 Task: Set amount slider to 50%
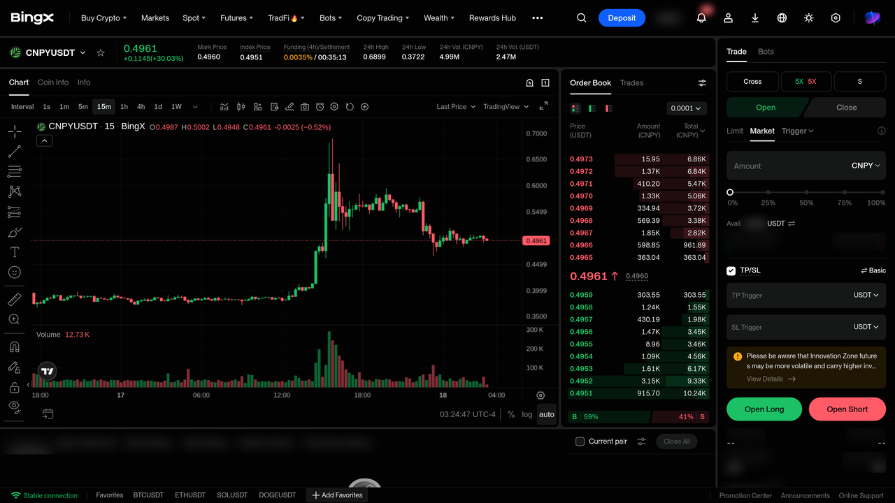click(x=806, y=192)
